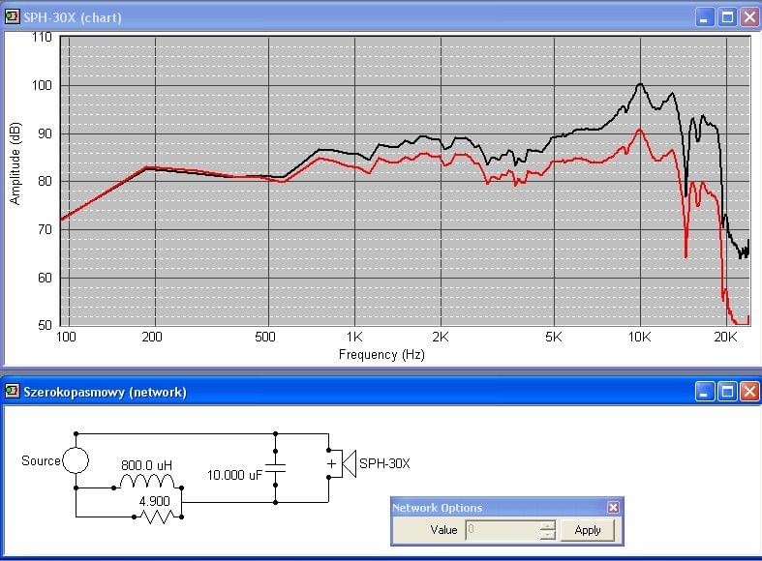Click the Value input field
762x561 pixels.
[x=503, y=530]
